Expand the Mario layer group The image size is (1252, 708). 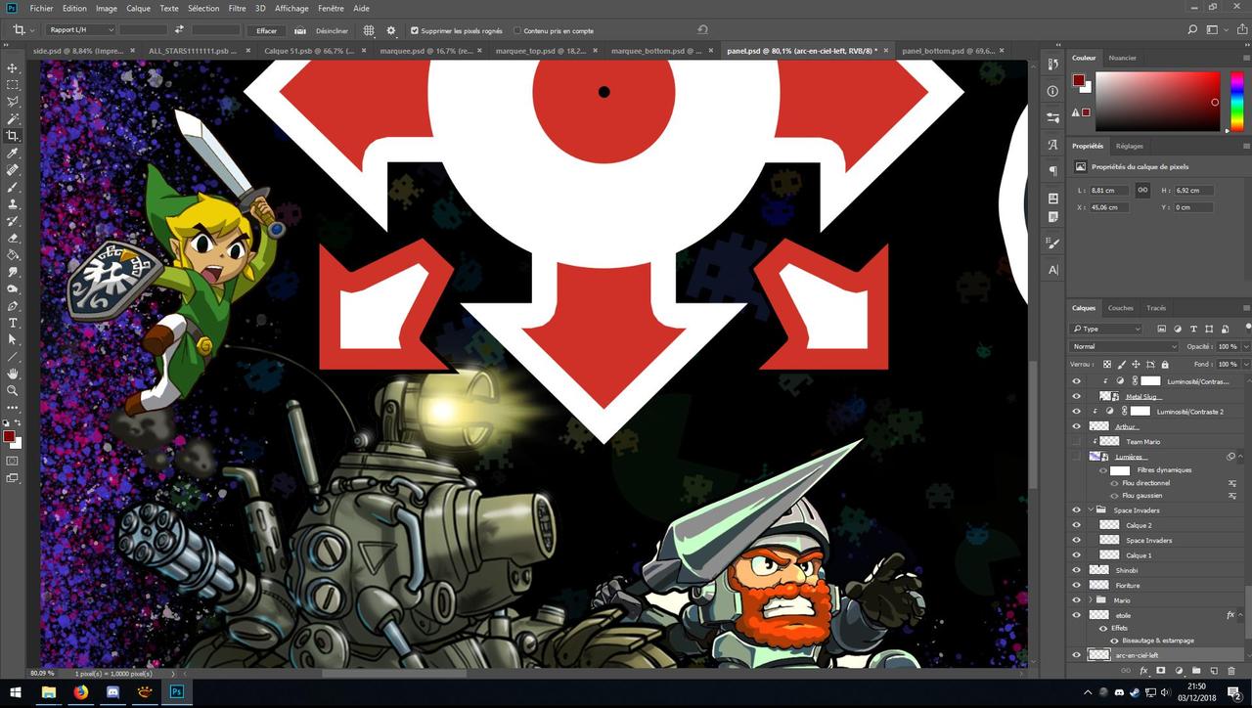[1091, 600]
